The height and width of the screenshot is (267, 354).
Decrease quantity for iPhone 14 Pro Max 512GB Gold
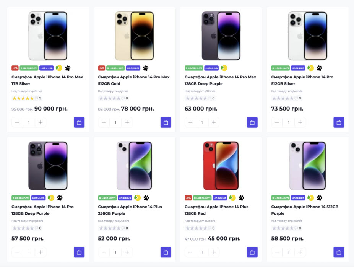point(104,122)
